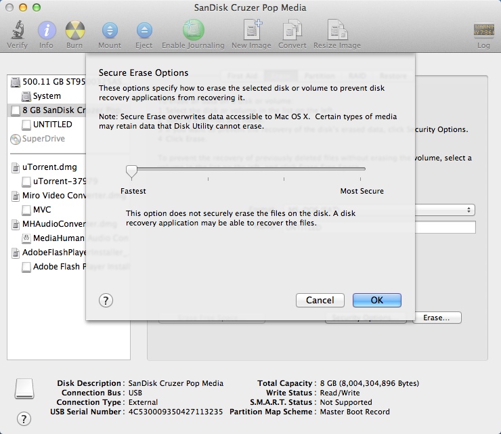Screen dimensions: 501x434
Task: Open the Resize Image tool
Action: click(337, 30)
